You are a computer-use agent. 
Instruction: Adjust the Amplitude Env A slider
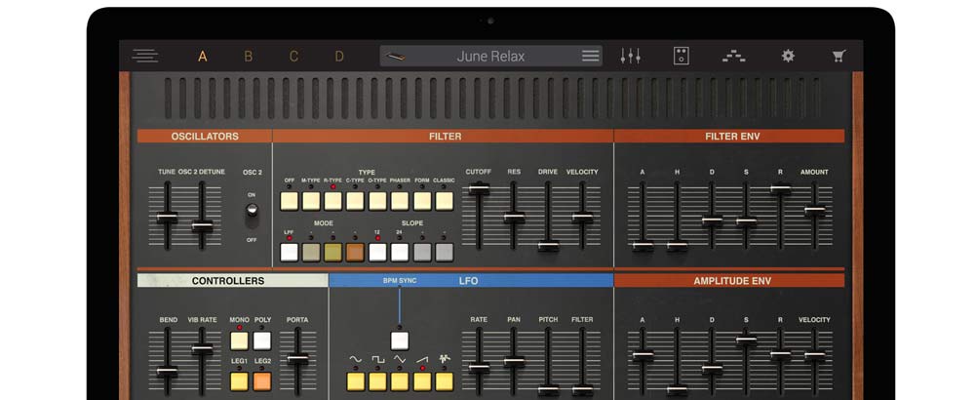[643, 356]
